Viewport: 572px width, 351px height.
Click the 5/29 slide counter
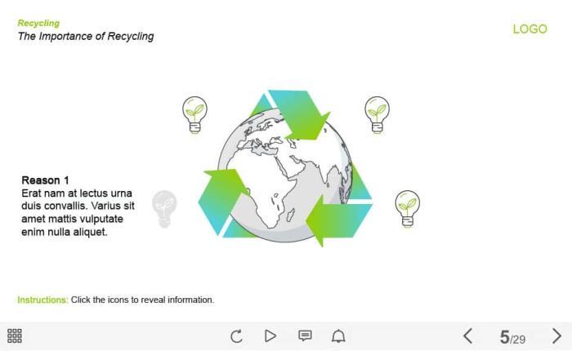click(x=512, y=337)
